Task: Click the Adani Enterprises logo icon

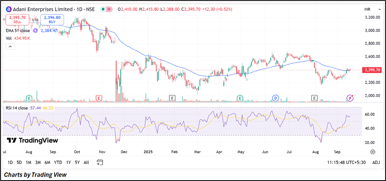Action: (9, 9)
